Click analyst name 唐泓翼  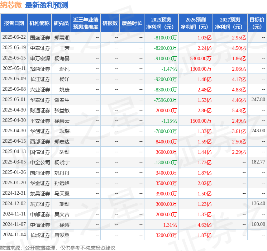(62, 235)
